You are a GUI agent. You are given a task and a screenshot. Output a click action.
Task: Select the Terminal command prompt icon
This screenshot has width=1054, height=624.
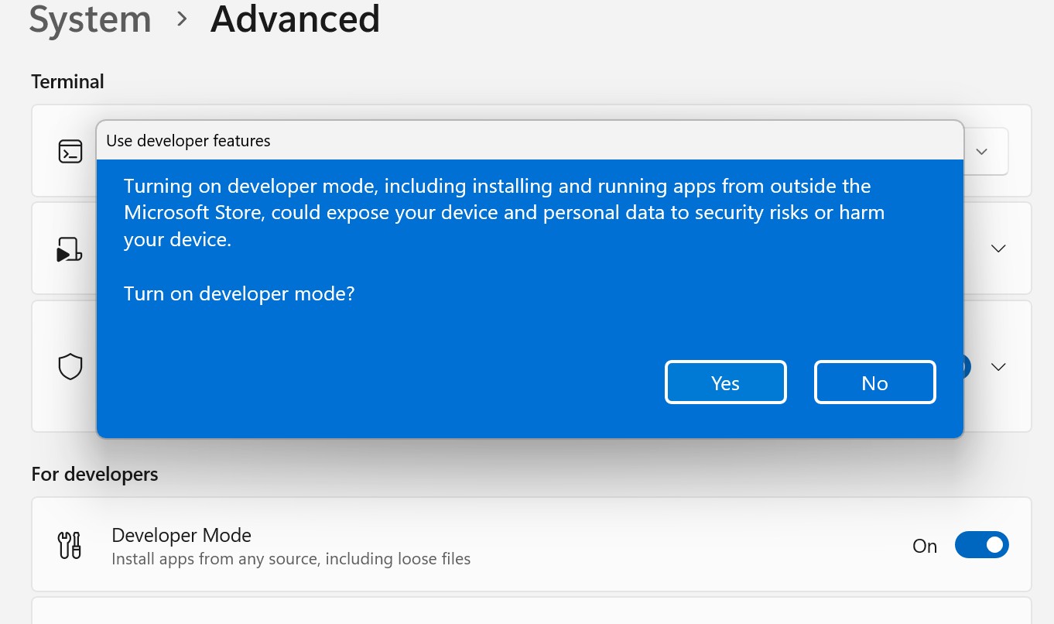coord(70,151)
